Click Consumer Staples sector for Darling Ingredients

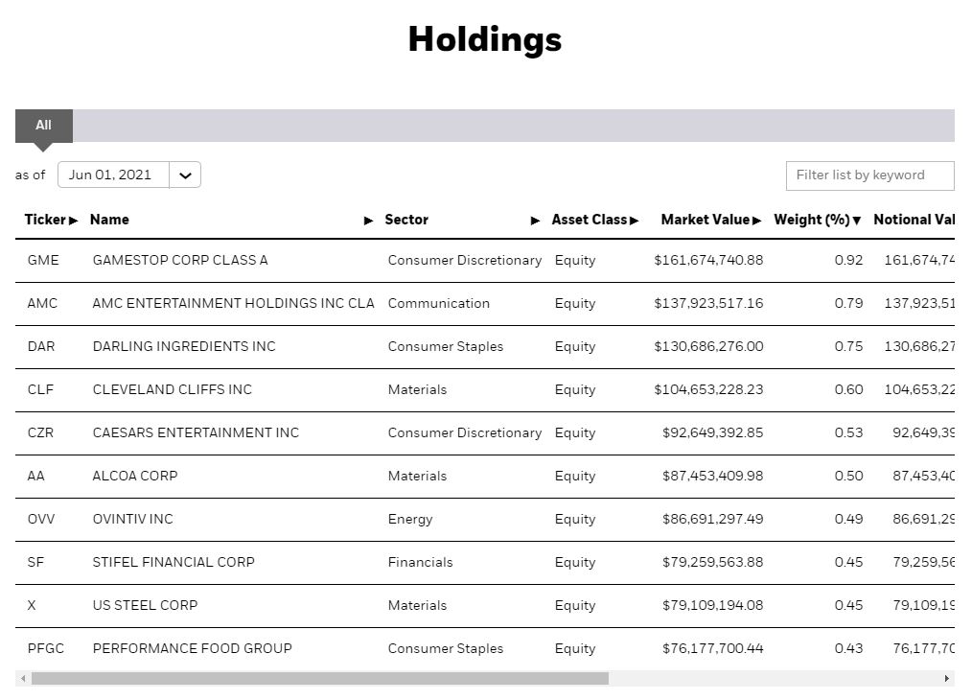446,346
